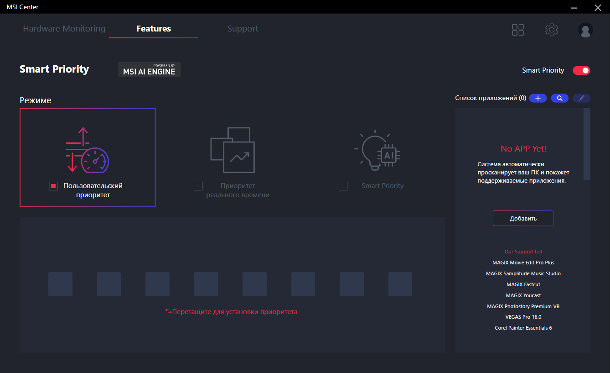Click the Список приложений (0) label
Viewport: 610px width, 373px height.
click(x=491, y=98)
